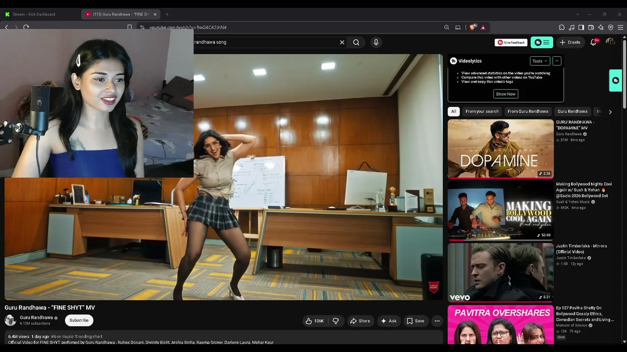Select the All filter chip
This screenshot has width=627, height=352.
click(454, 111)
